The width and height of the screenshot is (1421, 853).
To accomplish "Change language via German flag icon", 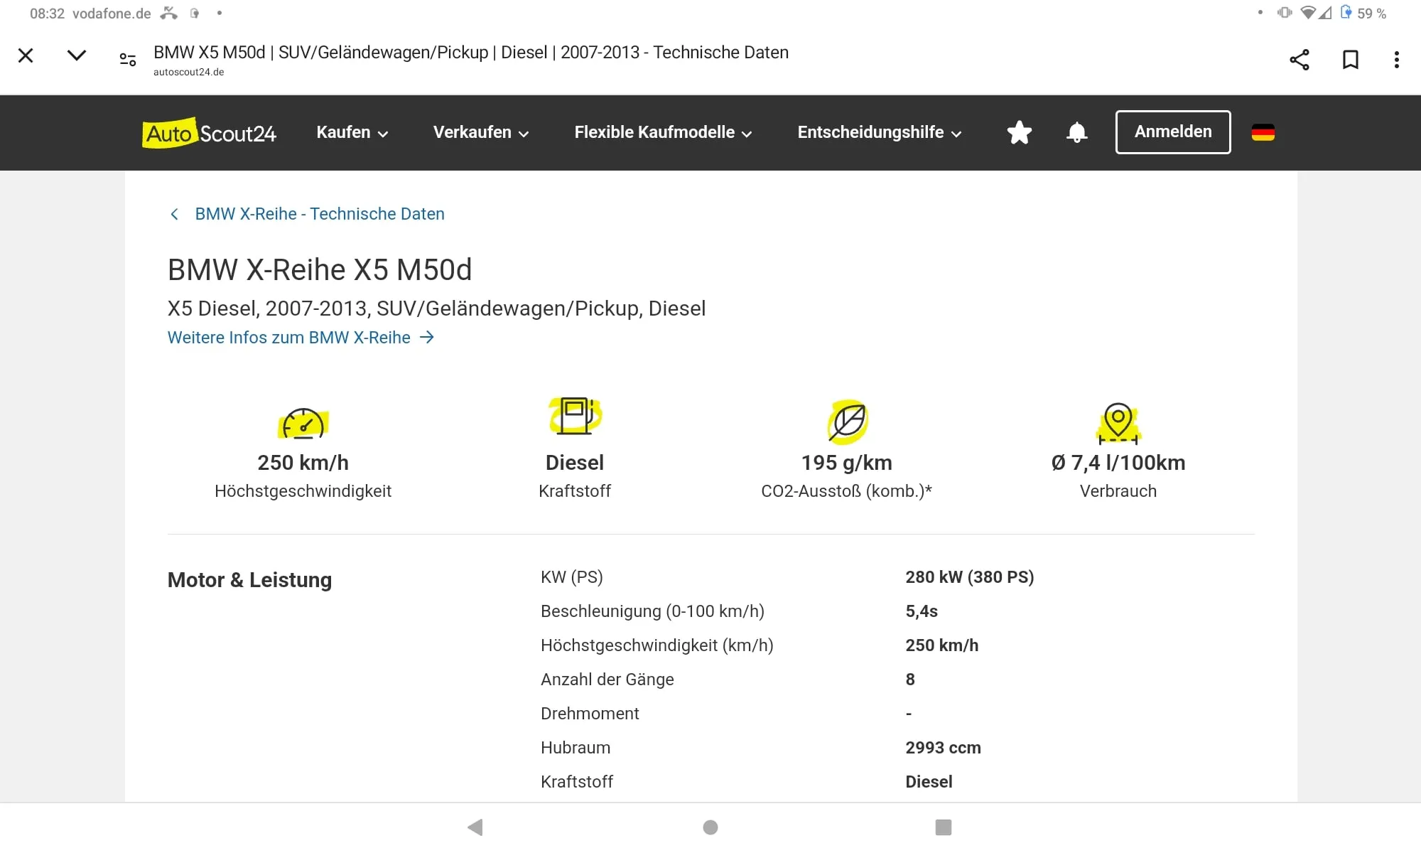I will point(1263,132).
